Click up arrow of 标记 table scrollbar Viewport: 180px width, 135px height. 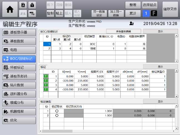(176, 71)
